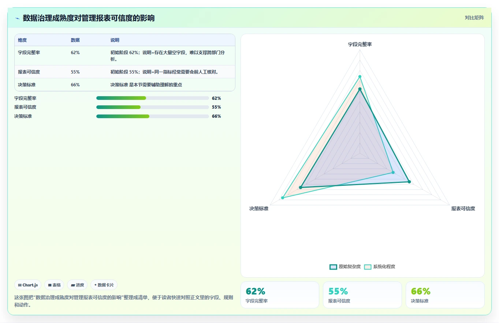Click the 数据 column header

(x=75, y=40)
